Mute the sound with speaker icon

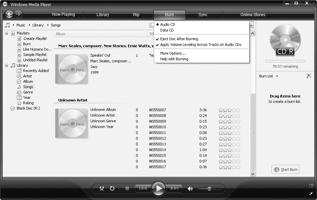[190, 189]
